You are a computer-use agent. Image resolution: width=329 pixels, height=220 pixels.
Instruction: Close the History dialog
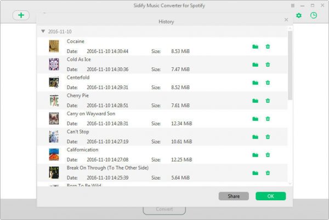(286, 20)
